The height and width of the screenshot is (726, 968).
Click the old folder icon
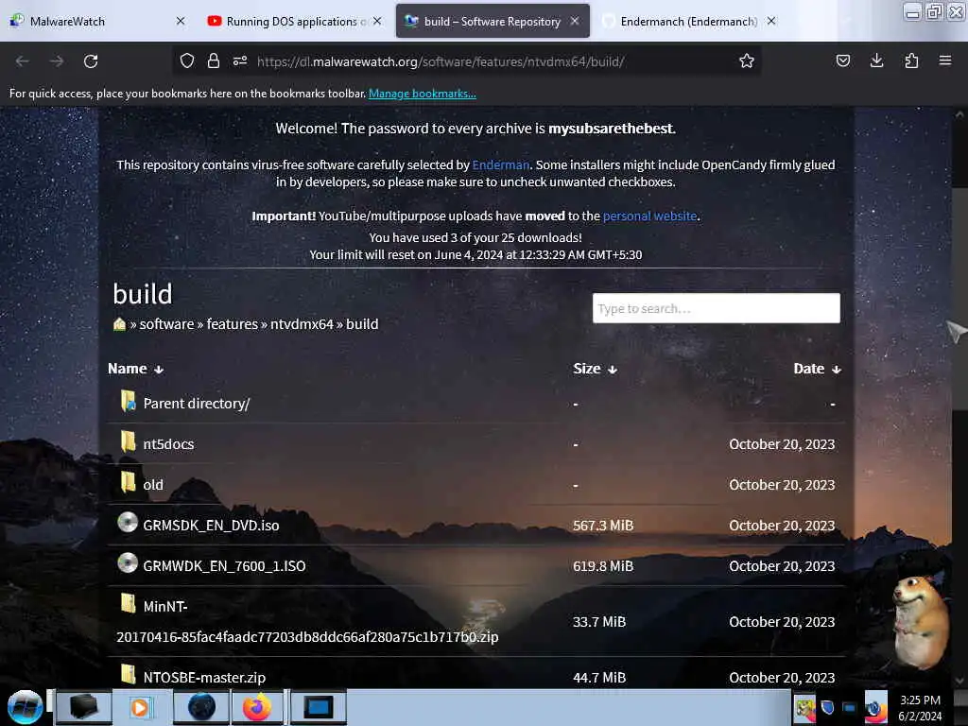128,482
